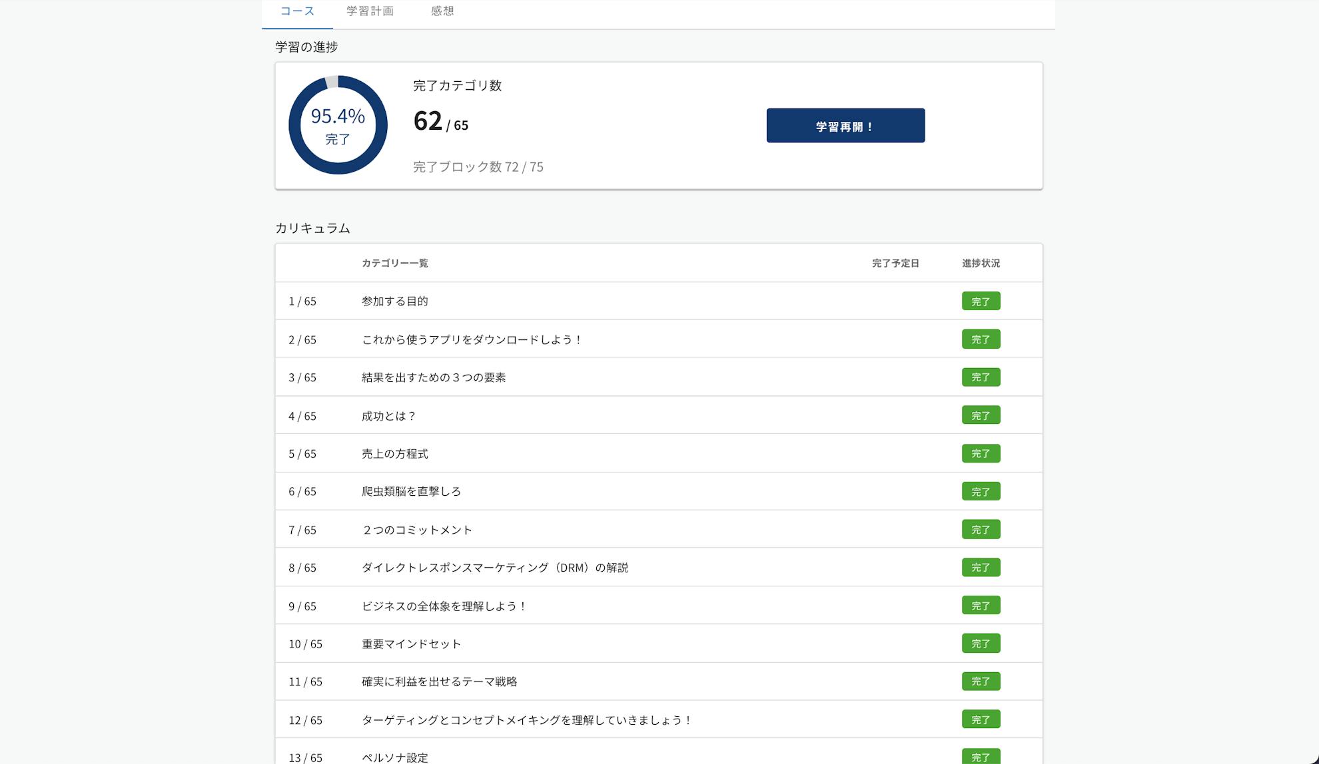Click 完了 badge for ２つのコミットメント
Viewport: 1319px width, 764px height.
(x=981, y=530)
